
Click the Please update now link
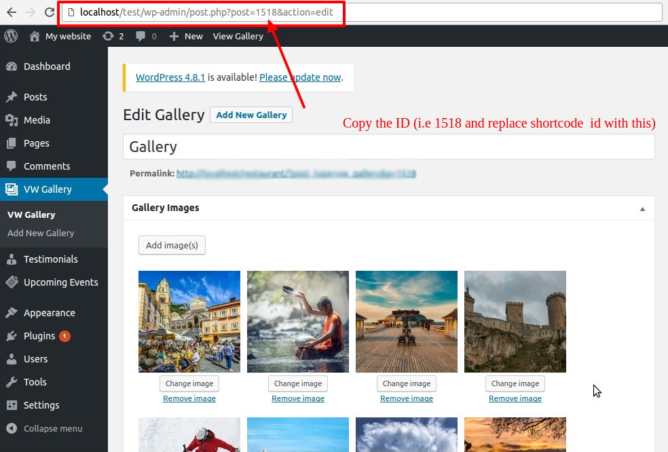coord(300,77)
